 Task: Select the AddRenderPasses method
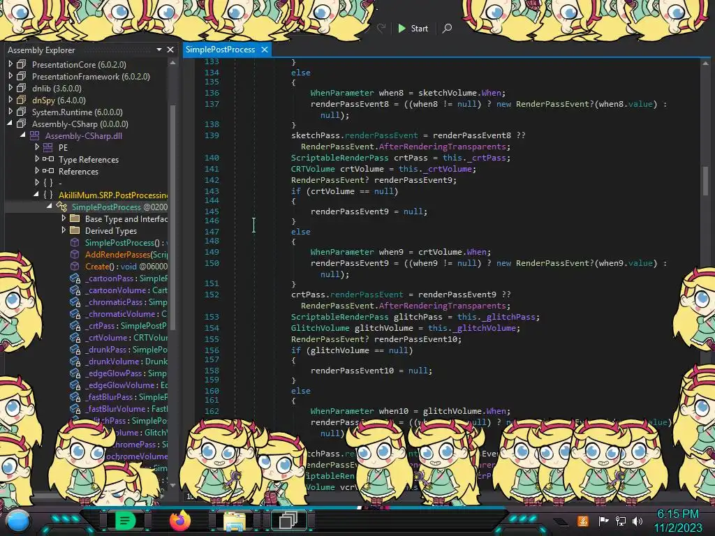pyautogui.click(x=126, y=254)
